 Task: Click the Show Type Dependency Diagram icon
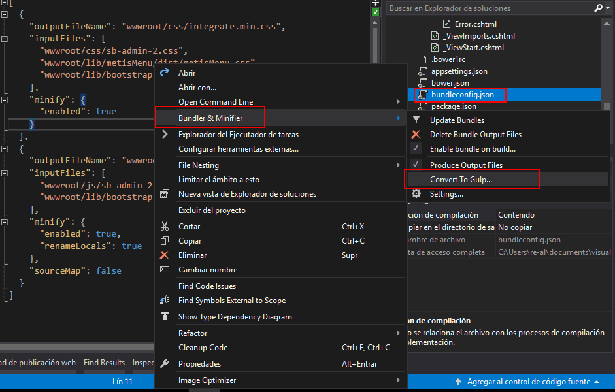click(x=165, y=316)
